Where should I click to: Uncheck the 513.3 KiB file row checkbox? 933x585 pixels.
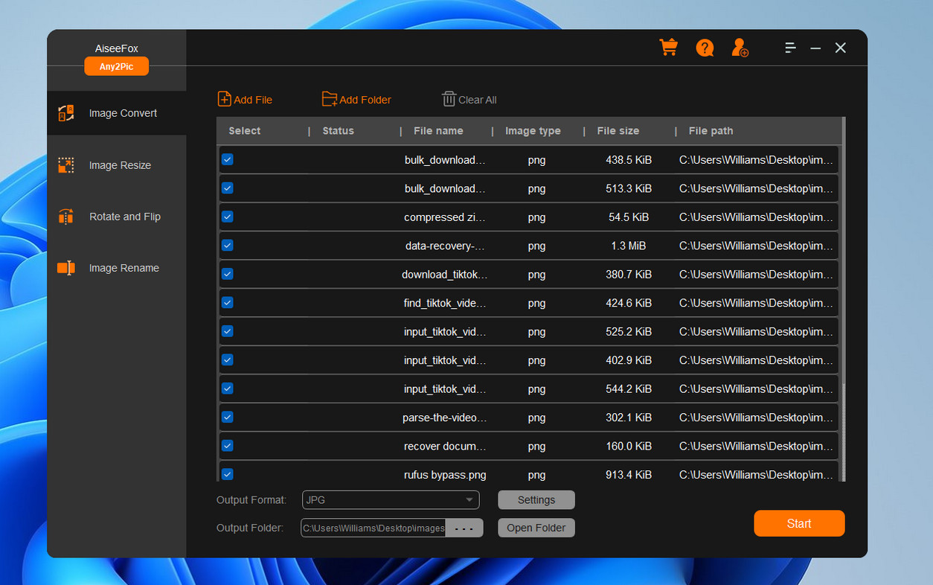[228, 188]
